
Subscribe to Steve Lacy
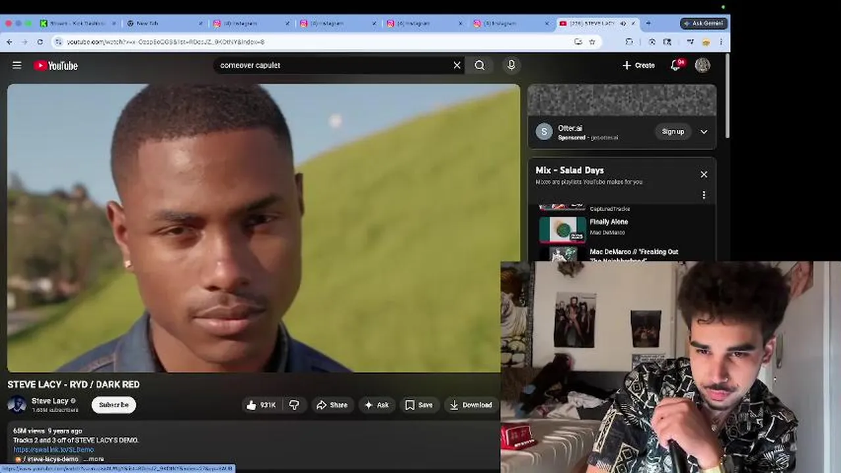(114, 405)
